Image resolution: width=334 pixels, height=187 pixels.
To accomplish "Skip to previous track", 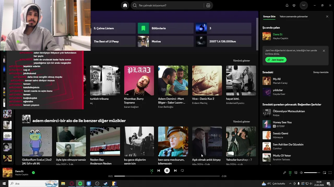I will 159,171.
